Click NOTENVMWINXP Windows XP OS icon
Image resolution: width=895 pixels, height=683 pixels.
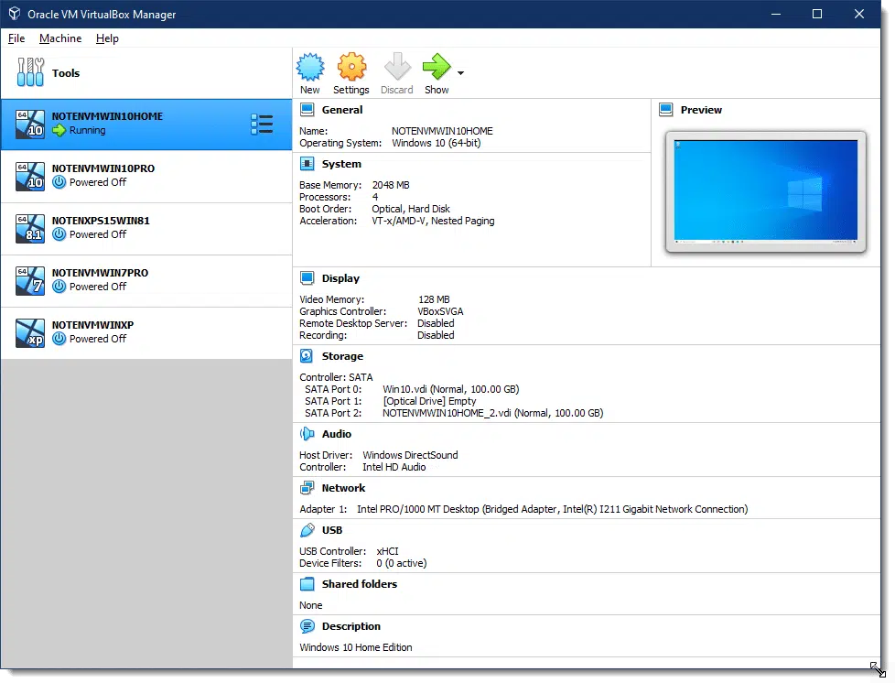coord(29,333)
